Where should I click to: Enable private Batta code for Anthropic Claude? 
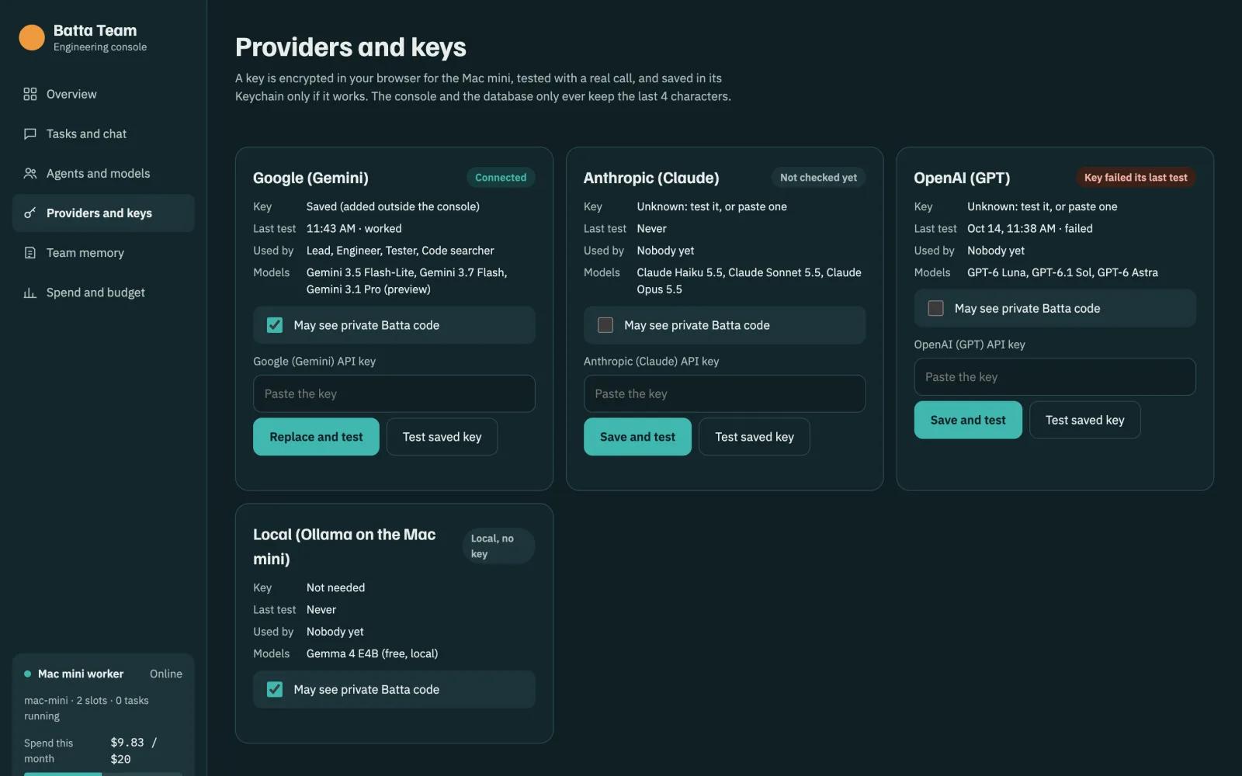(x=605, y=325)
